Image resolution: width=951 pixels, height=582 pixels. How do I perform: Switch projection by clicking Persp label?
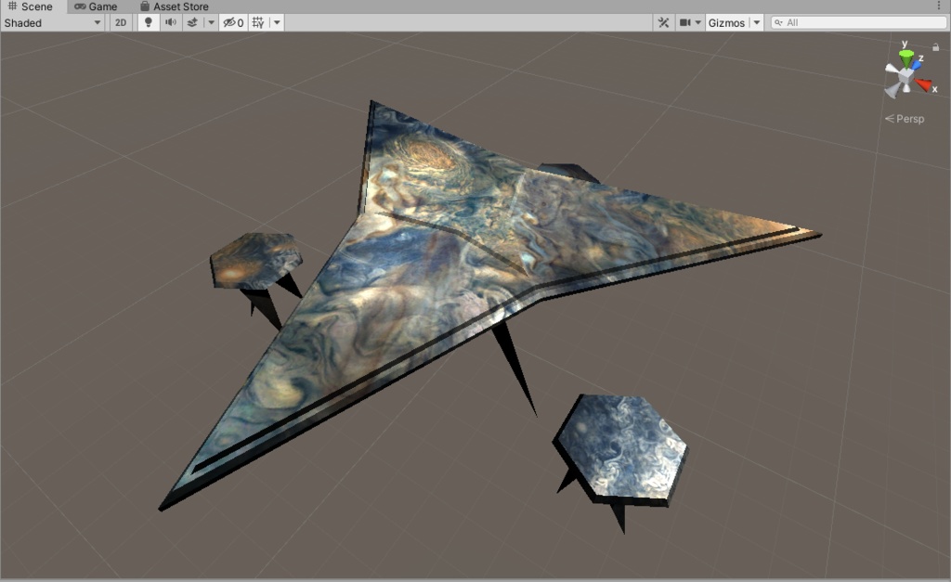click(905, 119)
